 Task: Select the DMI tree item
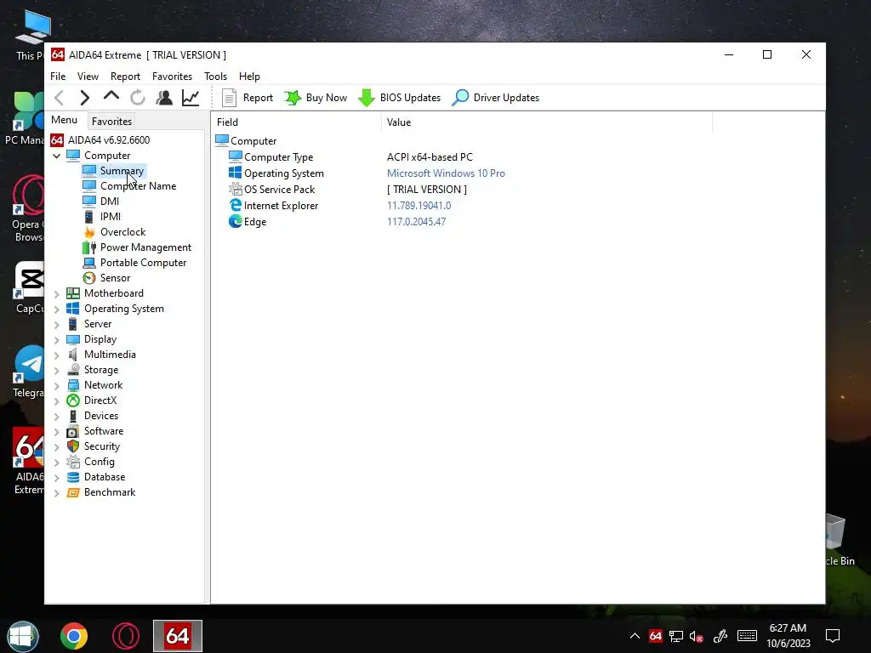point(110,201)
